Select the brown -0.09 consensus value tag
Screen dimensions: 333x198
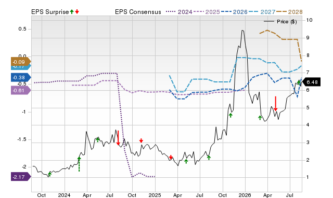point(21,62)
